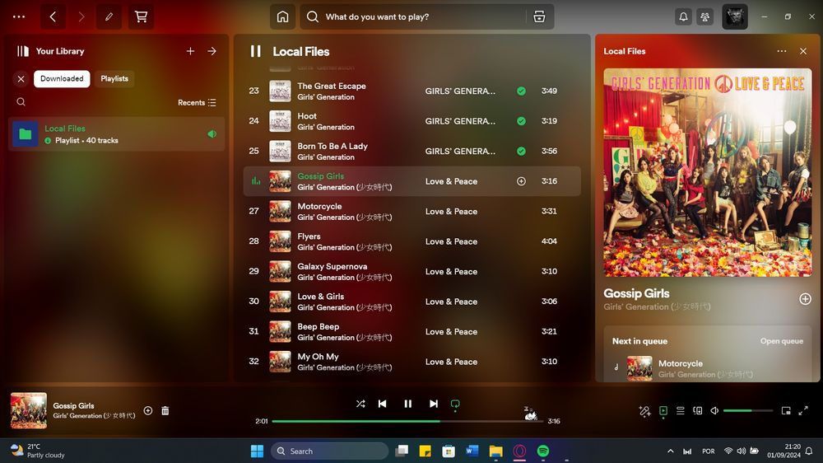Screen dimensions: 823x463
Task: Click Open queue link
Action: [x=782, y=341]
